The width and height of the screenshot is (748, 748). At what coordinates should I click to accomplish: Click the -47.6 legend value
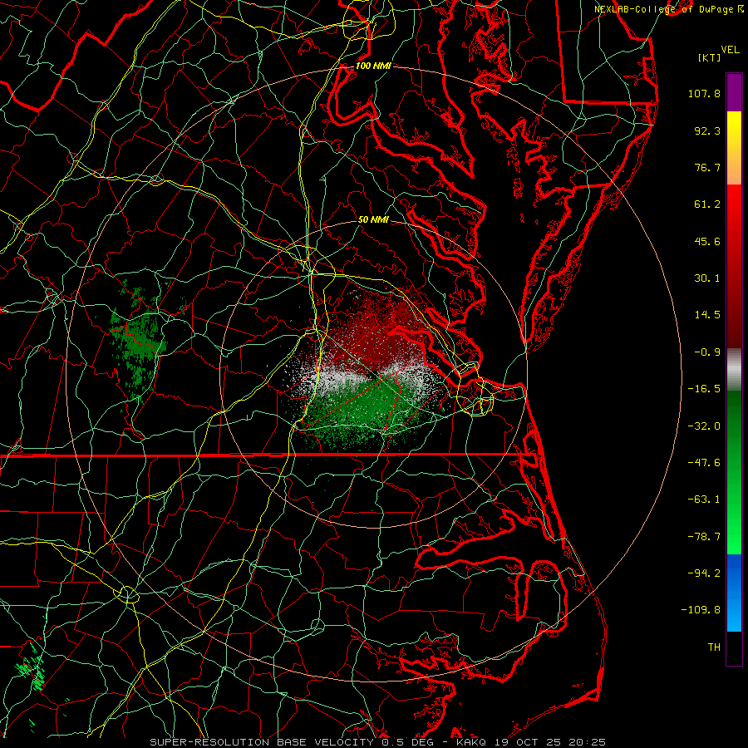(704, 463)
